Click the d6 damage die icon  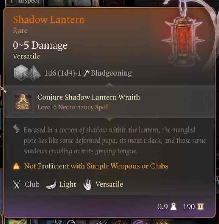click(x=21, y=73)
